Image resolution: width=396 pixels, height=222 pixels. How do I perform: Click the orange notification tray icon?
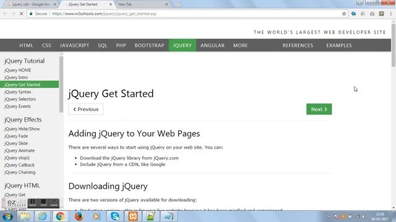click(343, 216)
